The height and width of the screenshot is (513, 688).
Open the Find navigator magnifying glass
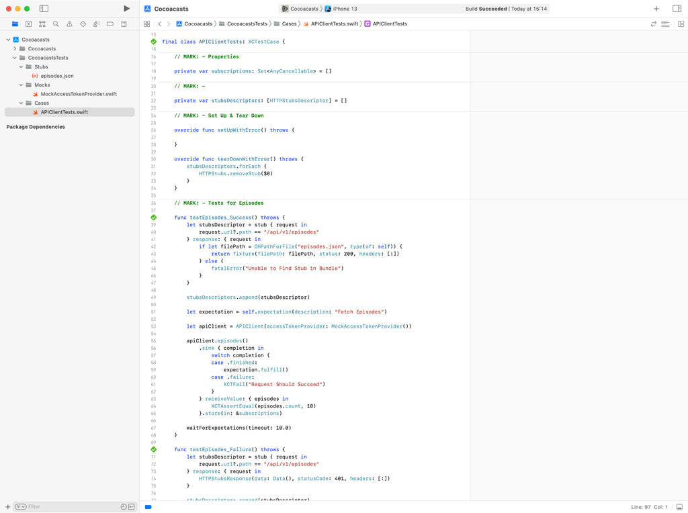54,24
